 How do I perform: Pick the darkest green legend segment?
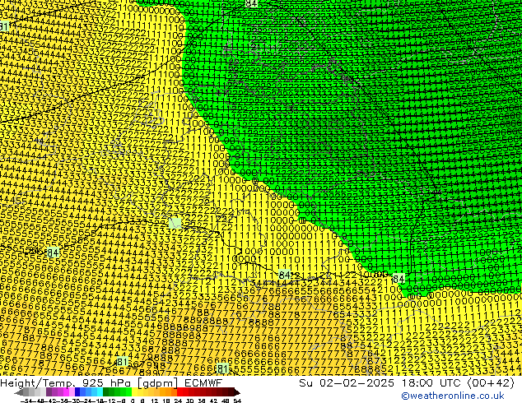[x=106, y=392]
